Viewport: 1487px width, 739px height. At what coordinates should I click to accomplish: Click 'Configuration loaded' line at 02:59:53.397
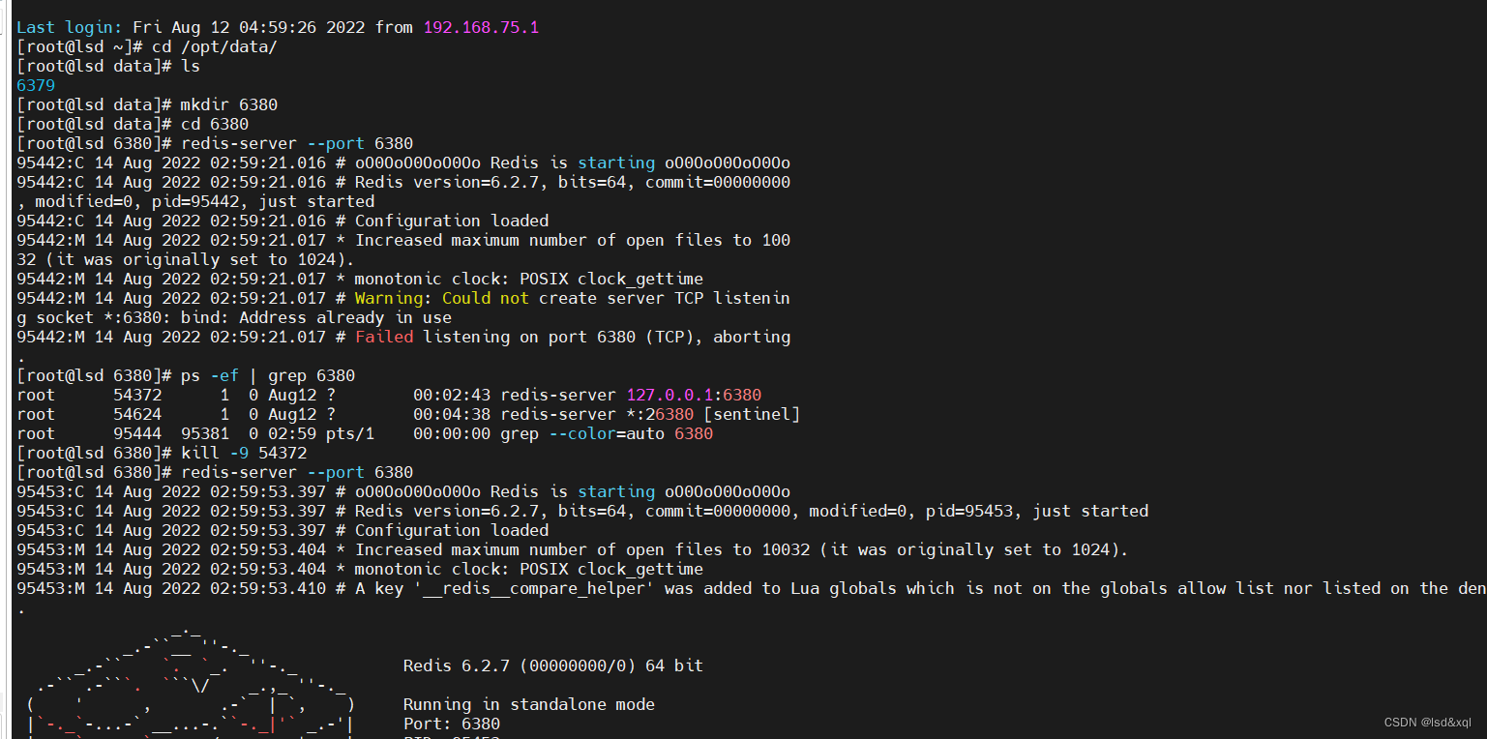[283, 530]
